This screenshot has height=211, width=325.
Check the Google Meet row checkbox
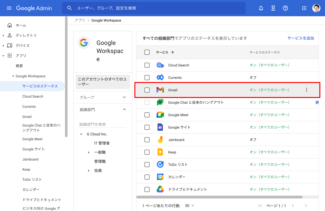pyautogui.click(x=147, y=115)
